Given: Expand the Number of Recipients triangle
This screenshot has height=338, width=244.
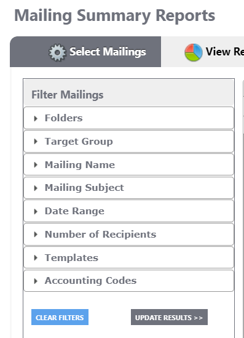Looking at the screenshot, I should pos(36,235).
